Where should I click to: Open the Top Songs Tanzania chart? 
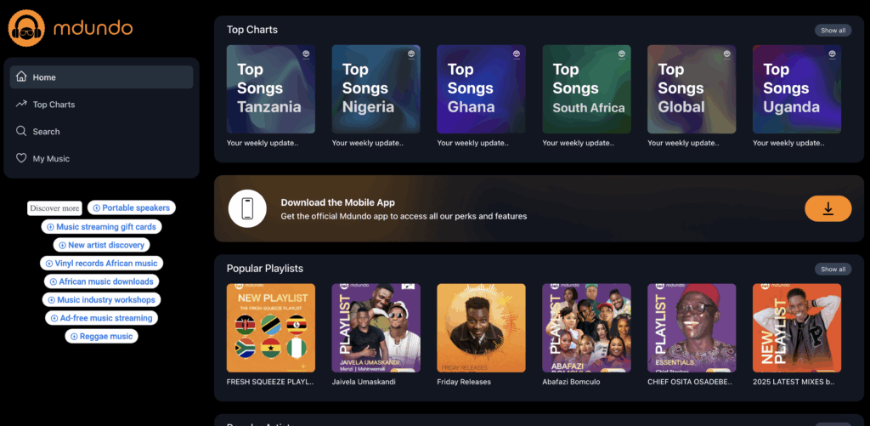(x=271, y=89)
